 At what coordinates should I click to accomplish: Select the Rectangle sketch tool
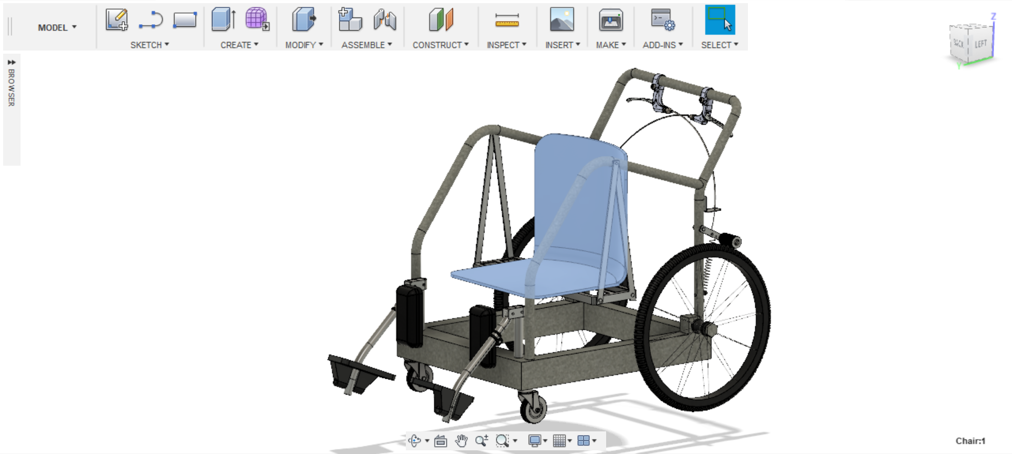point(185,20)
